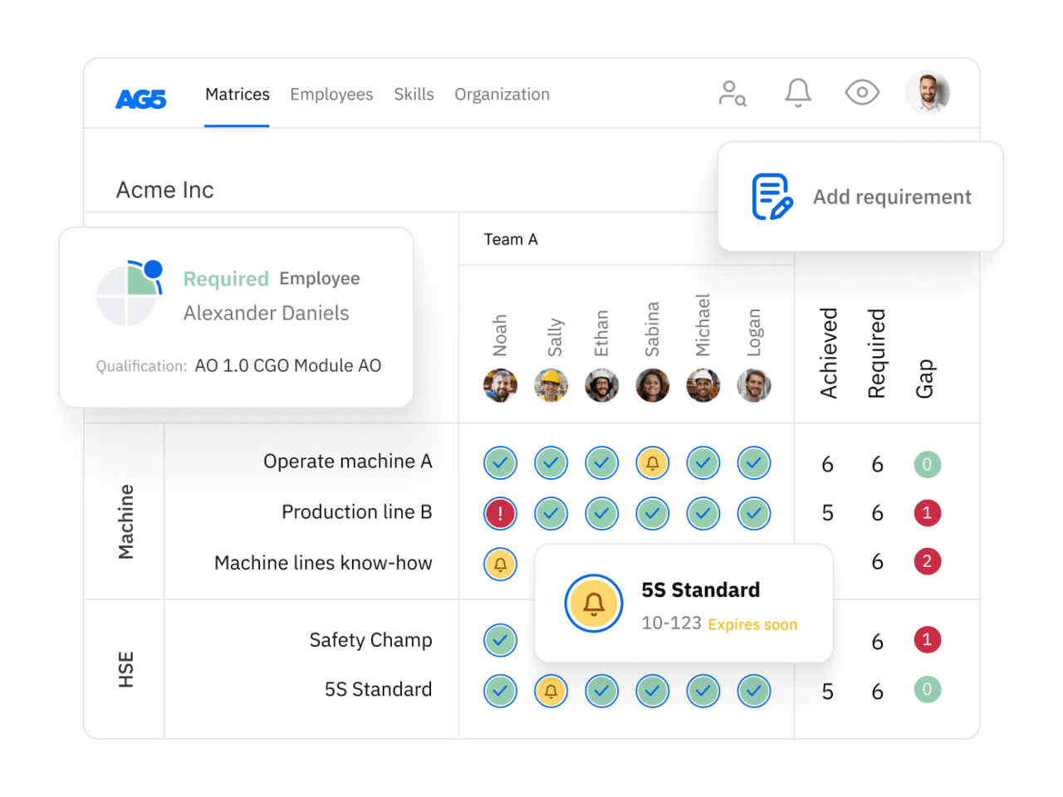Click the green gap badge for Operate machine A
1063x797 pixels.
[x=928, y=464]
